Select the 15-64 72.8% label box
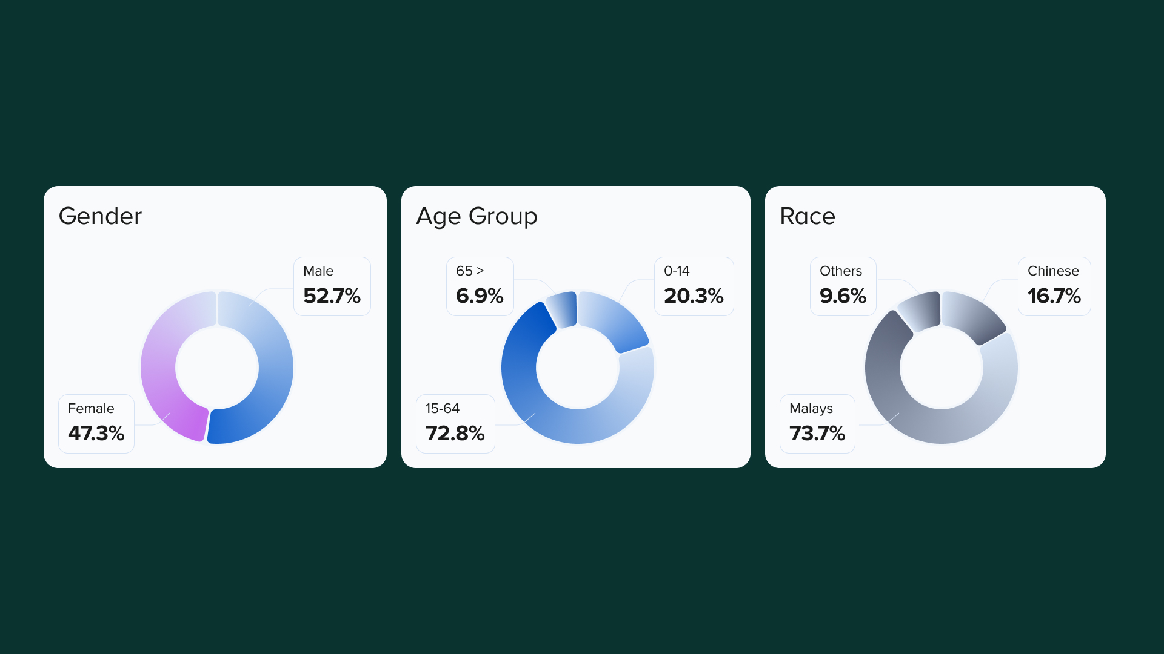 pyautogui.click(x=455, y=423)
